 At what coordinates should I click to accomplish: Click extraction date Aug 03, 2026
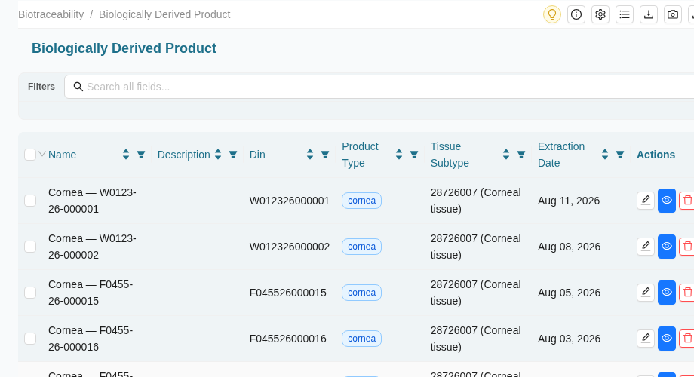click(569, 339)
